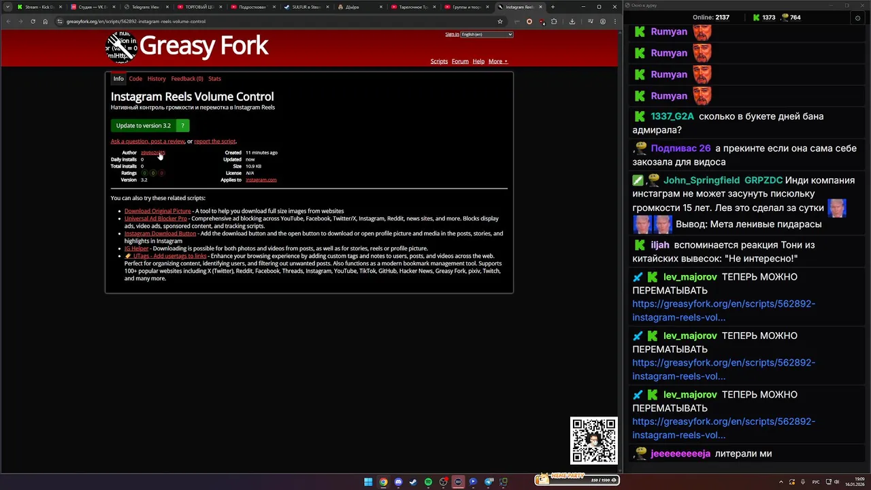Open Telegram from the taskbar
Screen dimensions: 871x490
489,482
